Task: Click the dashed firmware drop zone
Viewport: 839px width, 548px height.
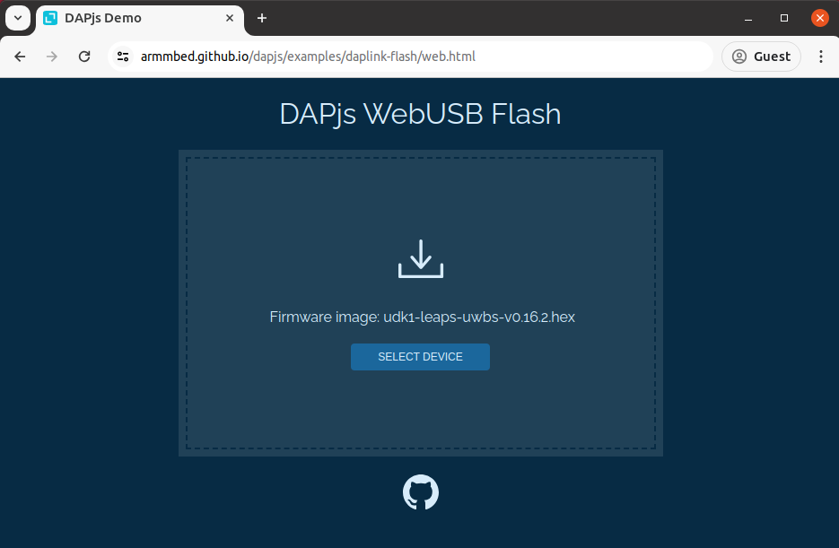Action: coord(421,303)
